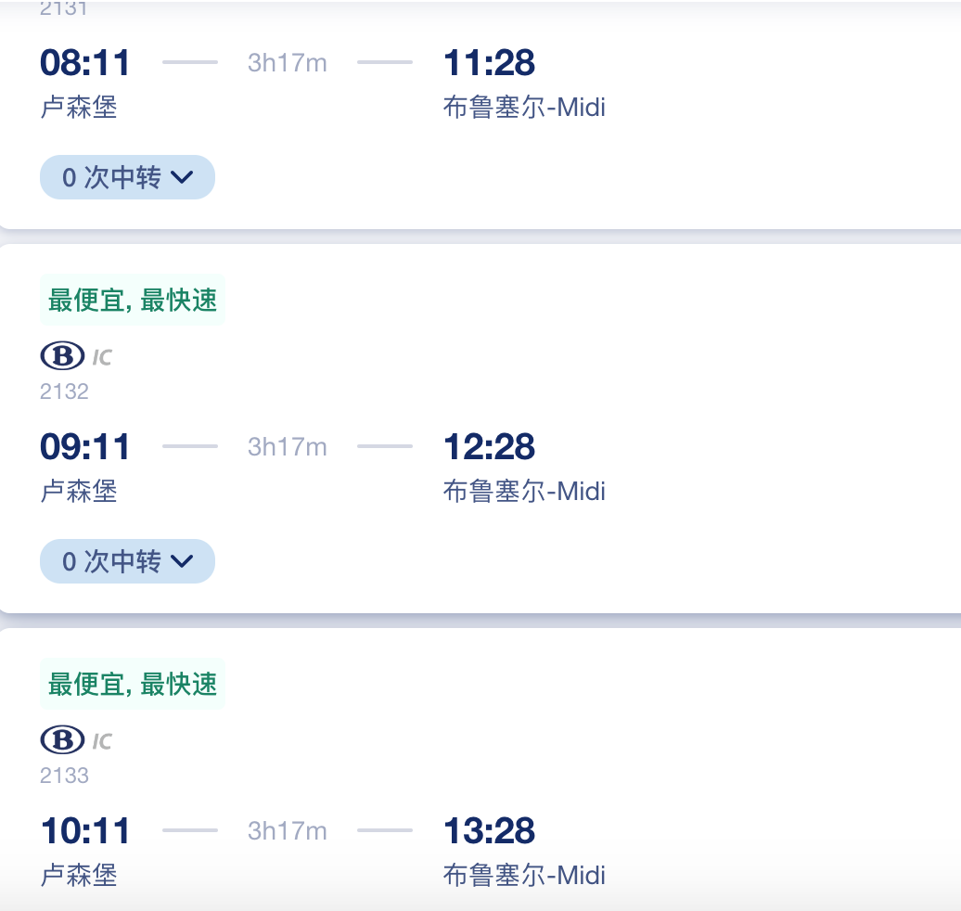
Task: Click the 13:28 arrival time
Action: click(489, 830)
